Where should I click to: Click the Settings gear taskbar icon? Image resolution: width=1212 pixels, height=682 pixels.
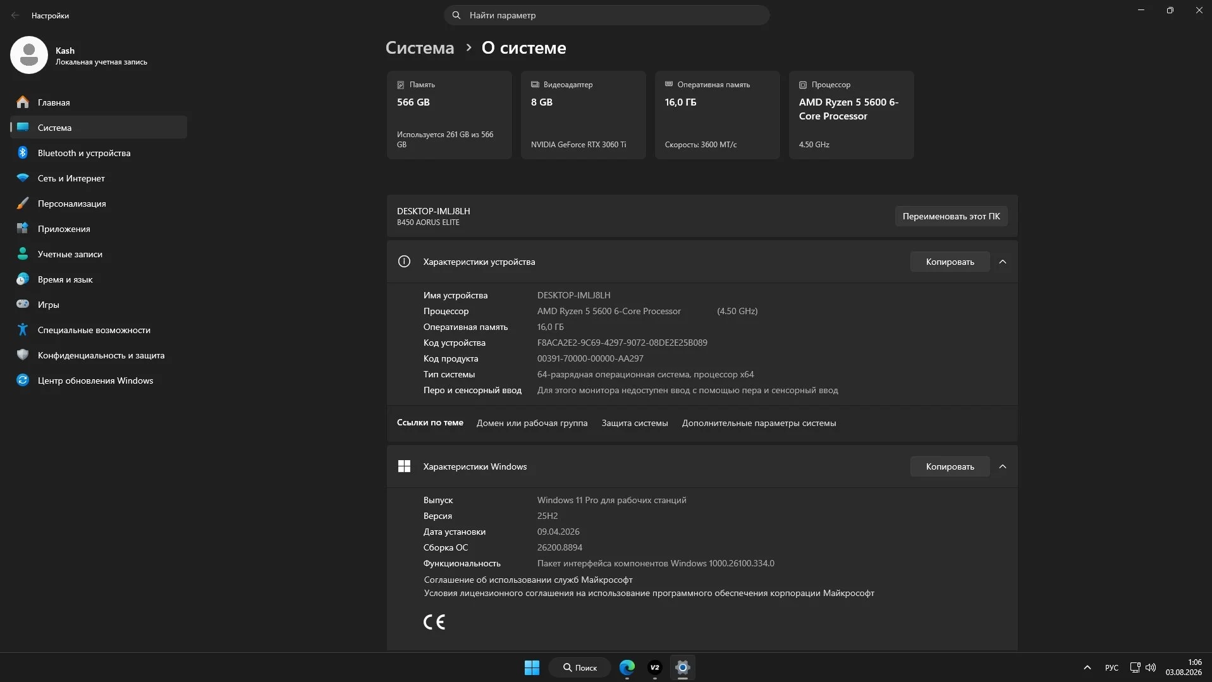click(x=683, y=667)
